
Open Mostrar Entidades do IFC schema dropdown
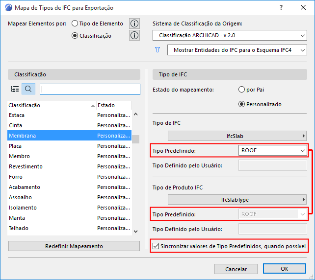coord(237,50)
